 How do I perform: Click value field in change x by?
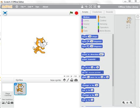pos(97,85)
